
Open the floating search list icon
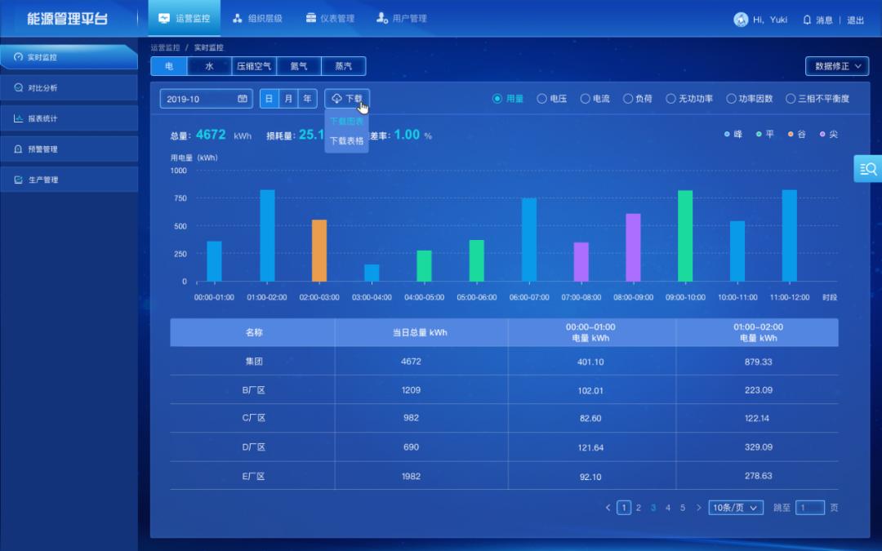click(868, 169)
